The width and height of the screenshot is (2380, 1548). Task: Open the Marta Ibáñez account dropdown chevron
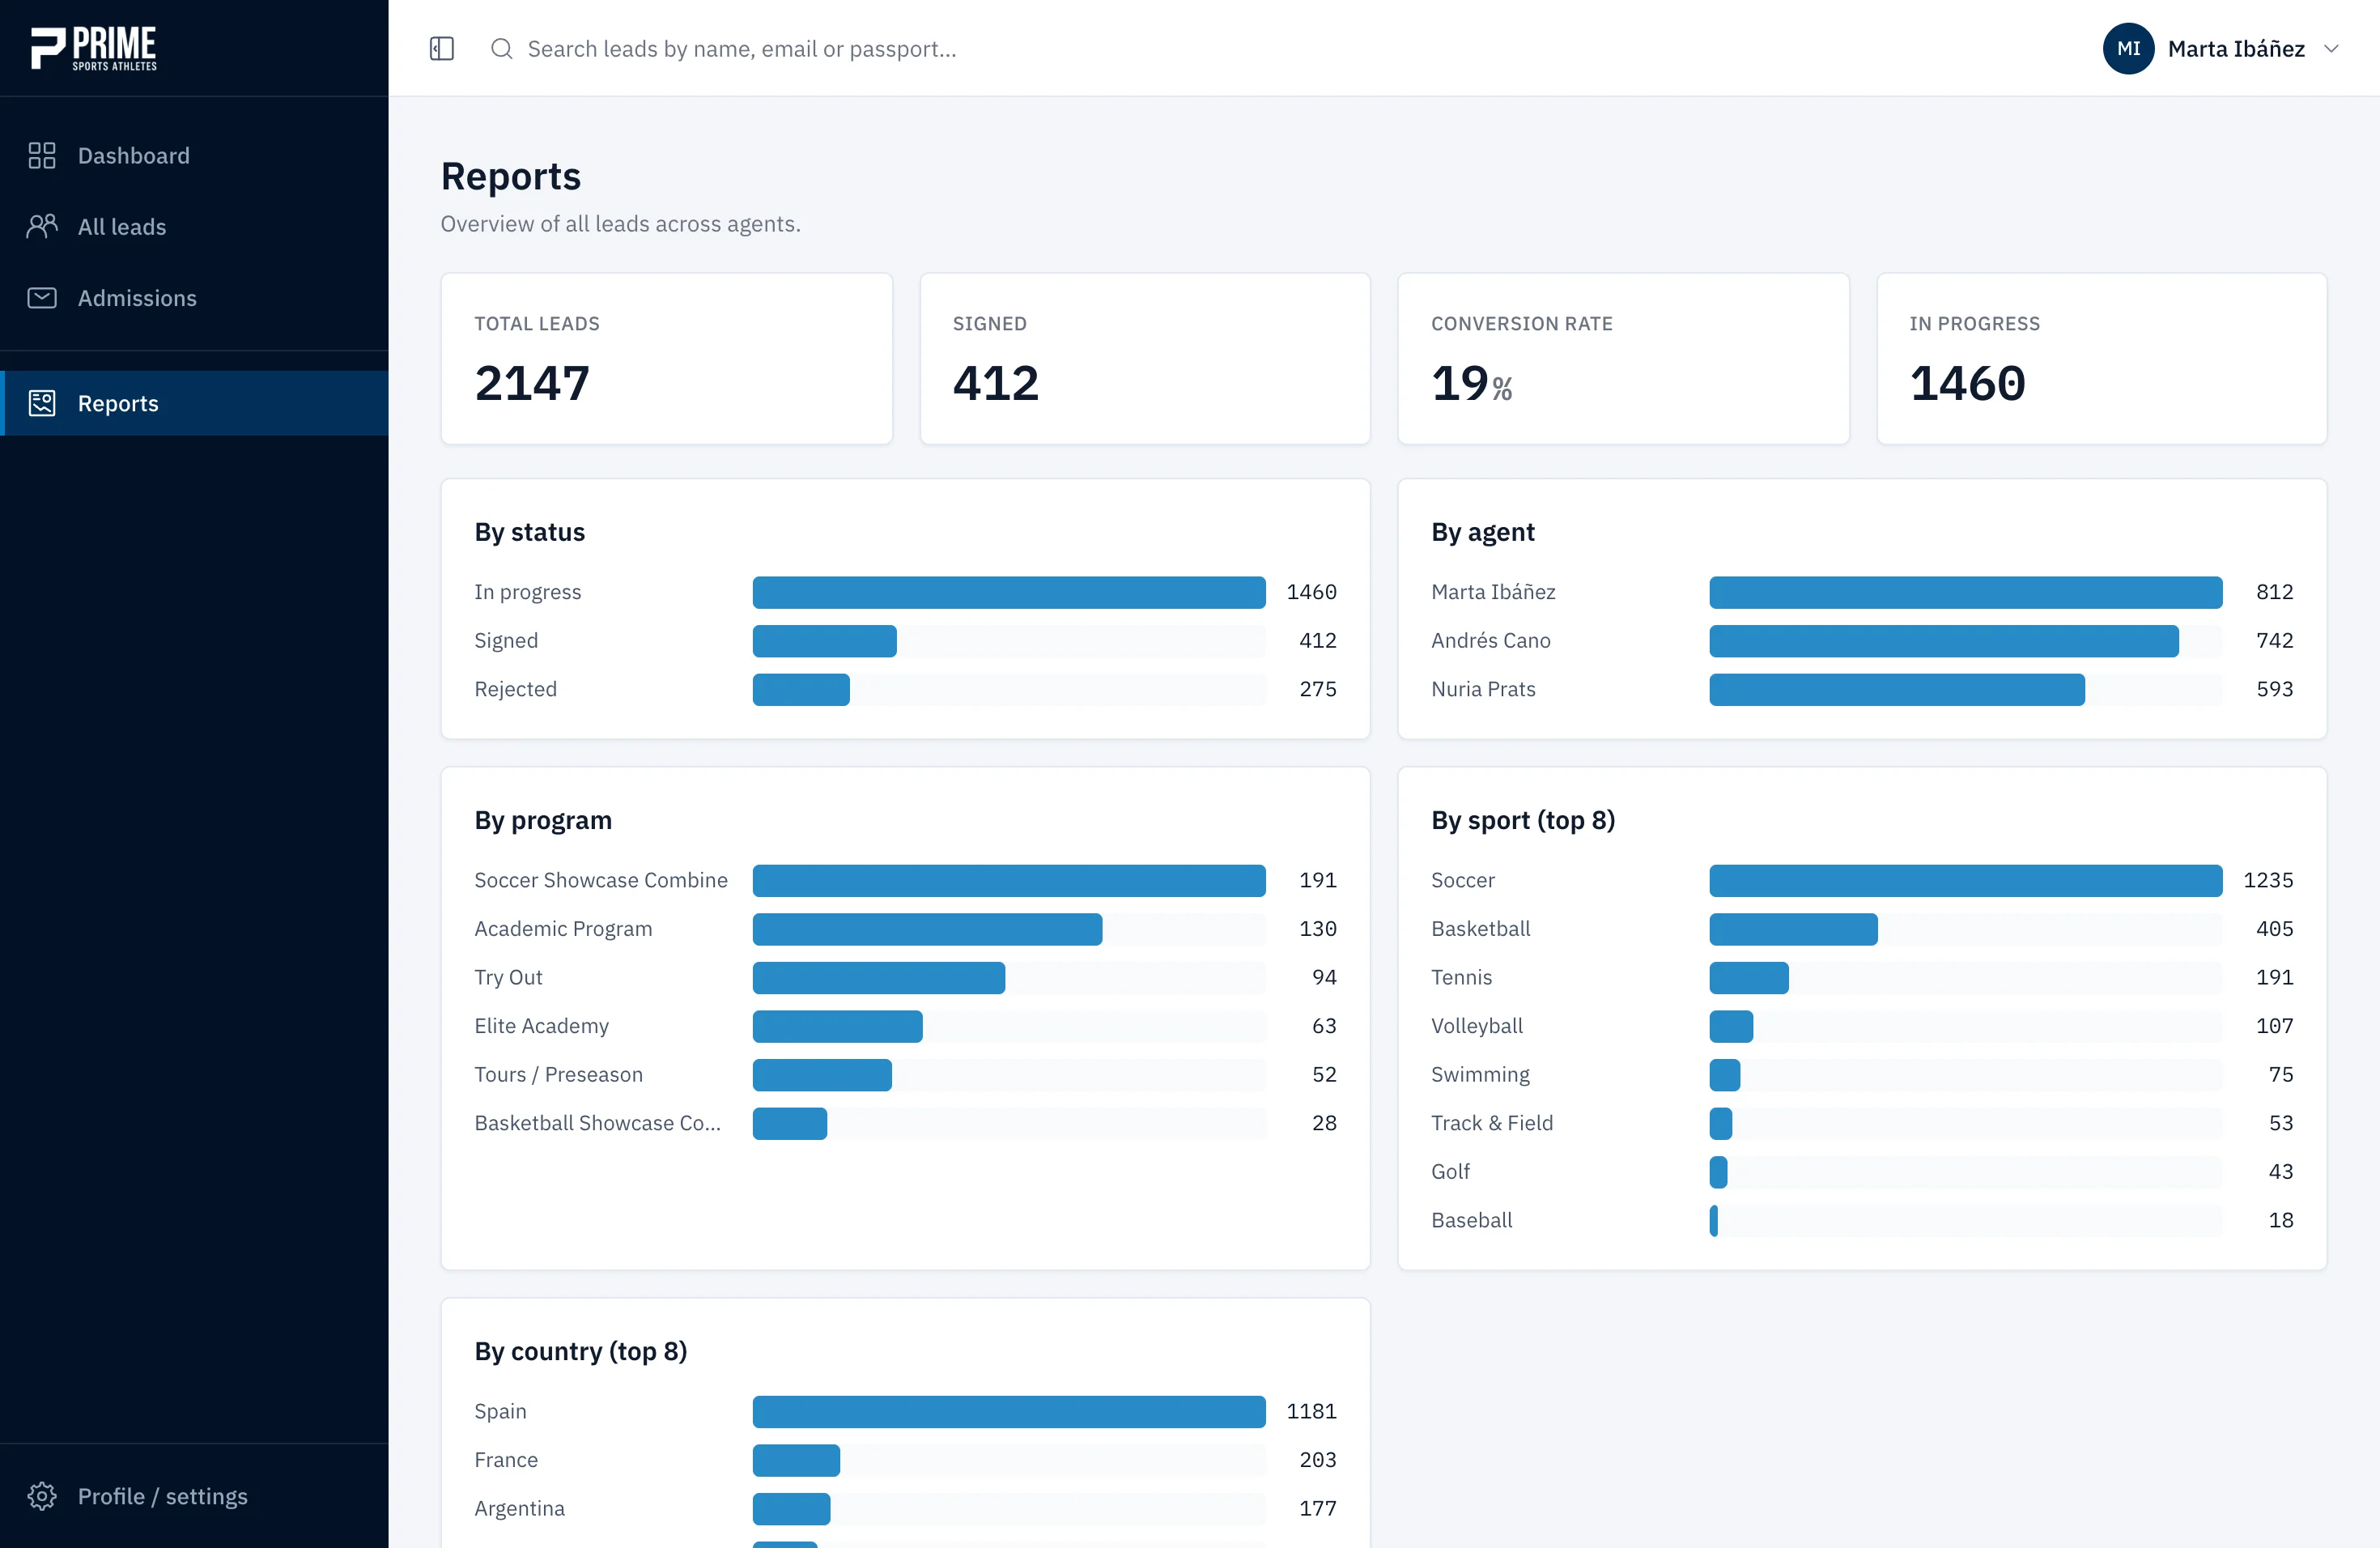pos(2331,49)
